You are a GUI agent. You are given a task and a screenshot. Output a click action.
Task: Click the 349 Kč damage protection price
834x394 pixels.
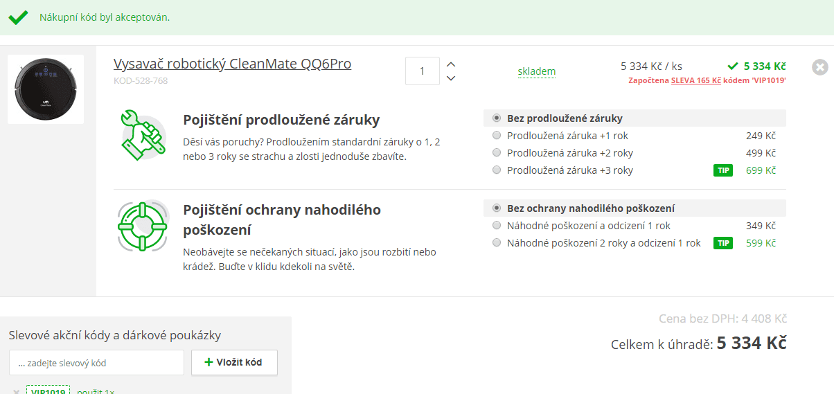(x=761, y=226)
